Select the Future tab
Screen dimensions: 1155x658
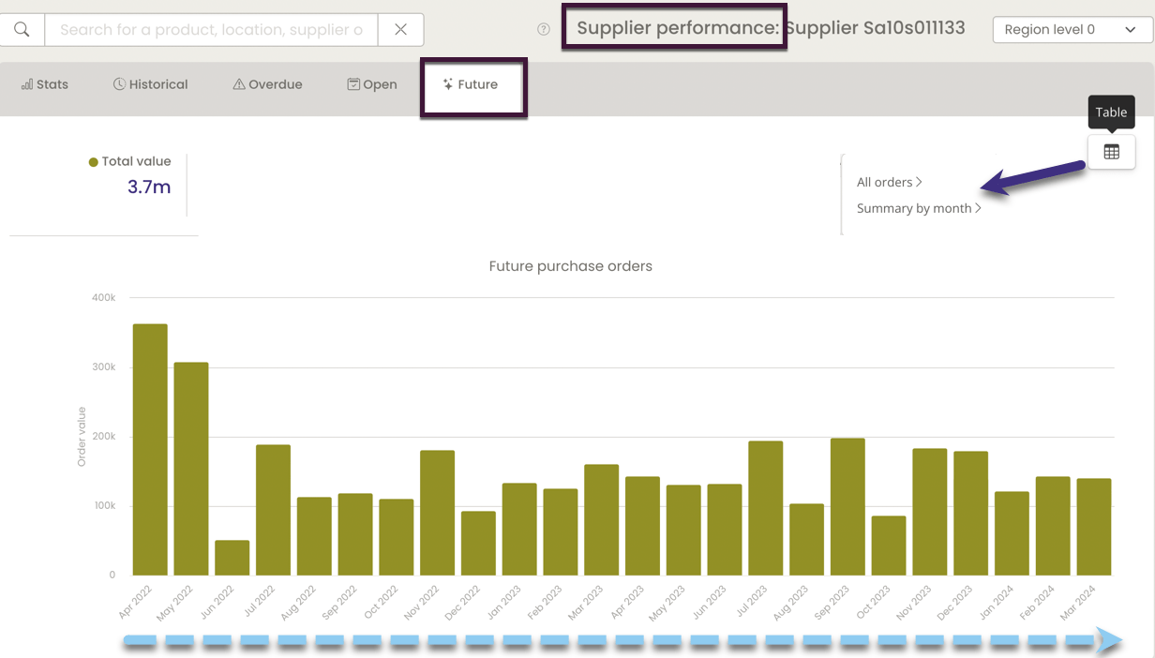[471, 84]
